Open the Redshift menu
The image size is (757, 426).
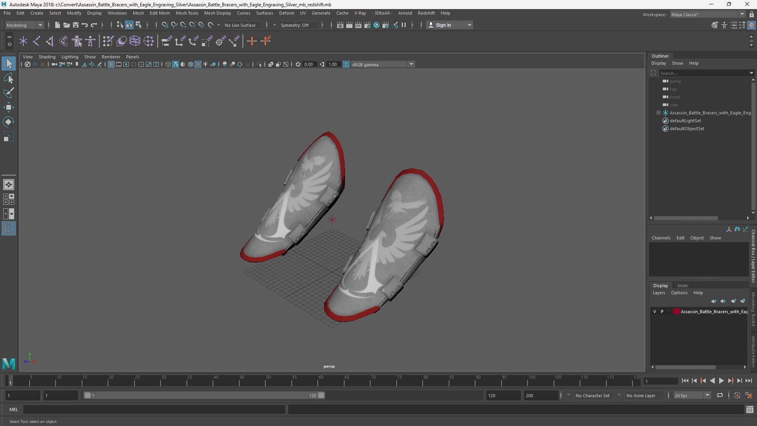tap(426, 13)
